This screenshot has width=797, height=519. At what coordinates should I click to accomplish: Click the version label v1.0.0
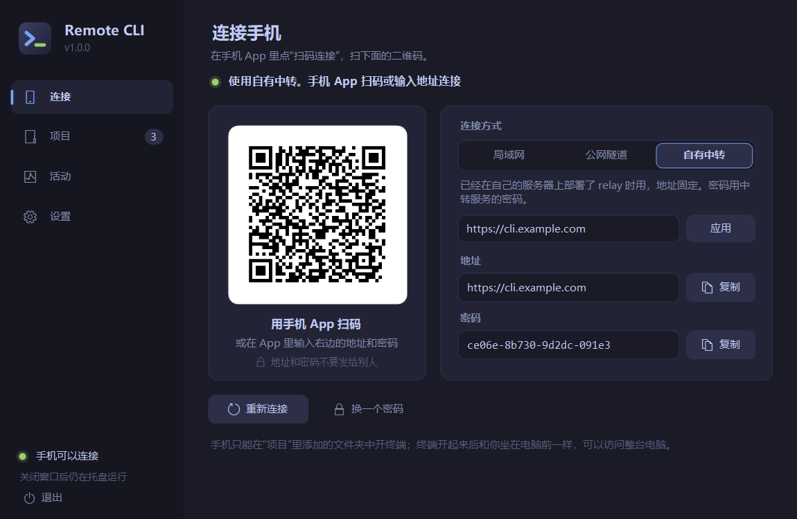77,48
